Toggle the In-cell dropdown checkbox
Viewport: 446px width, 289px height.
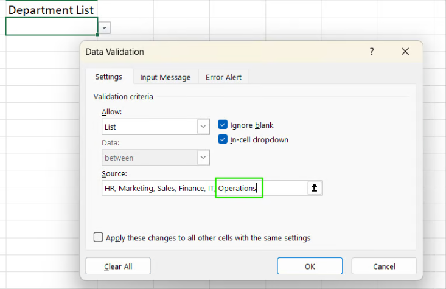tap(223, 139)
